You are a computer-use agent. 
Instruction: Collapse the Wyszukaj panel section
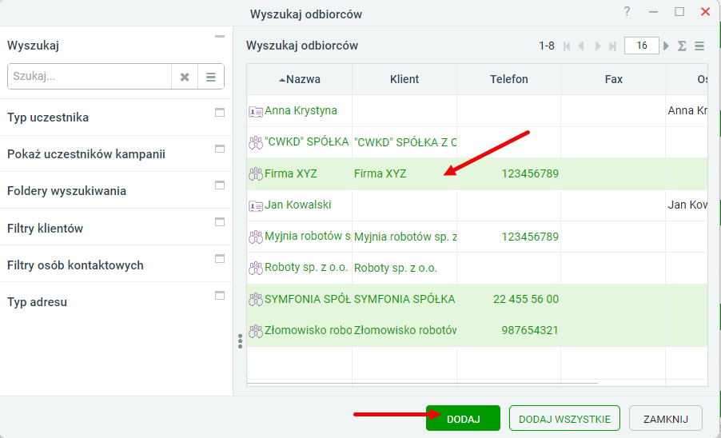pos(220,36)
